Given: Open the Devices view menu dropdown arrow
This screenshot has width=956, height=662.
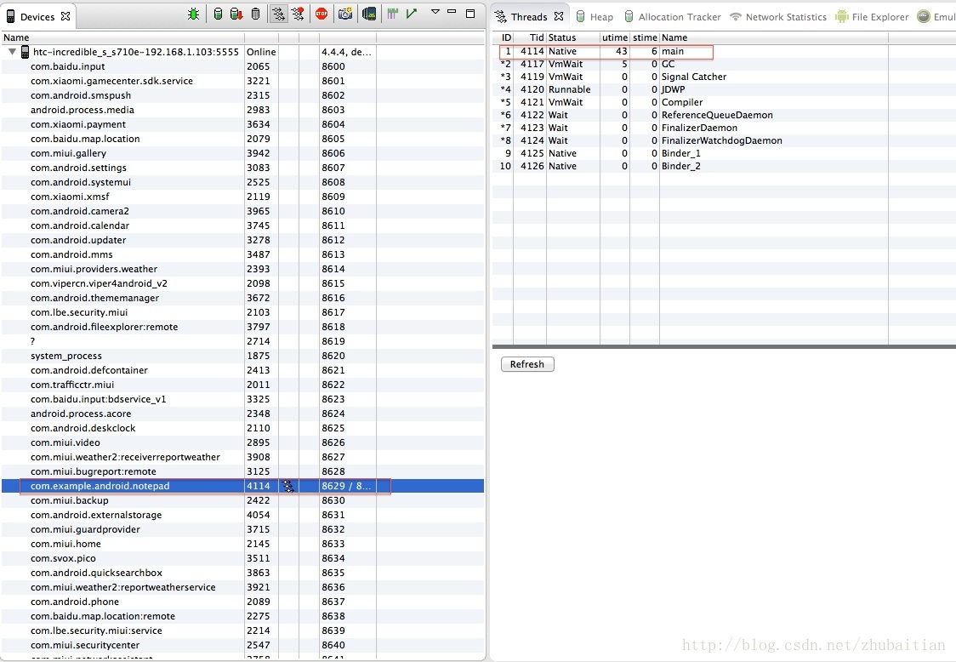Looking at the screenshot, I should 435,13.
